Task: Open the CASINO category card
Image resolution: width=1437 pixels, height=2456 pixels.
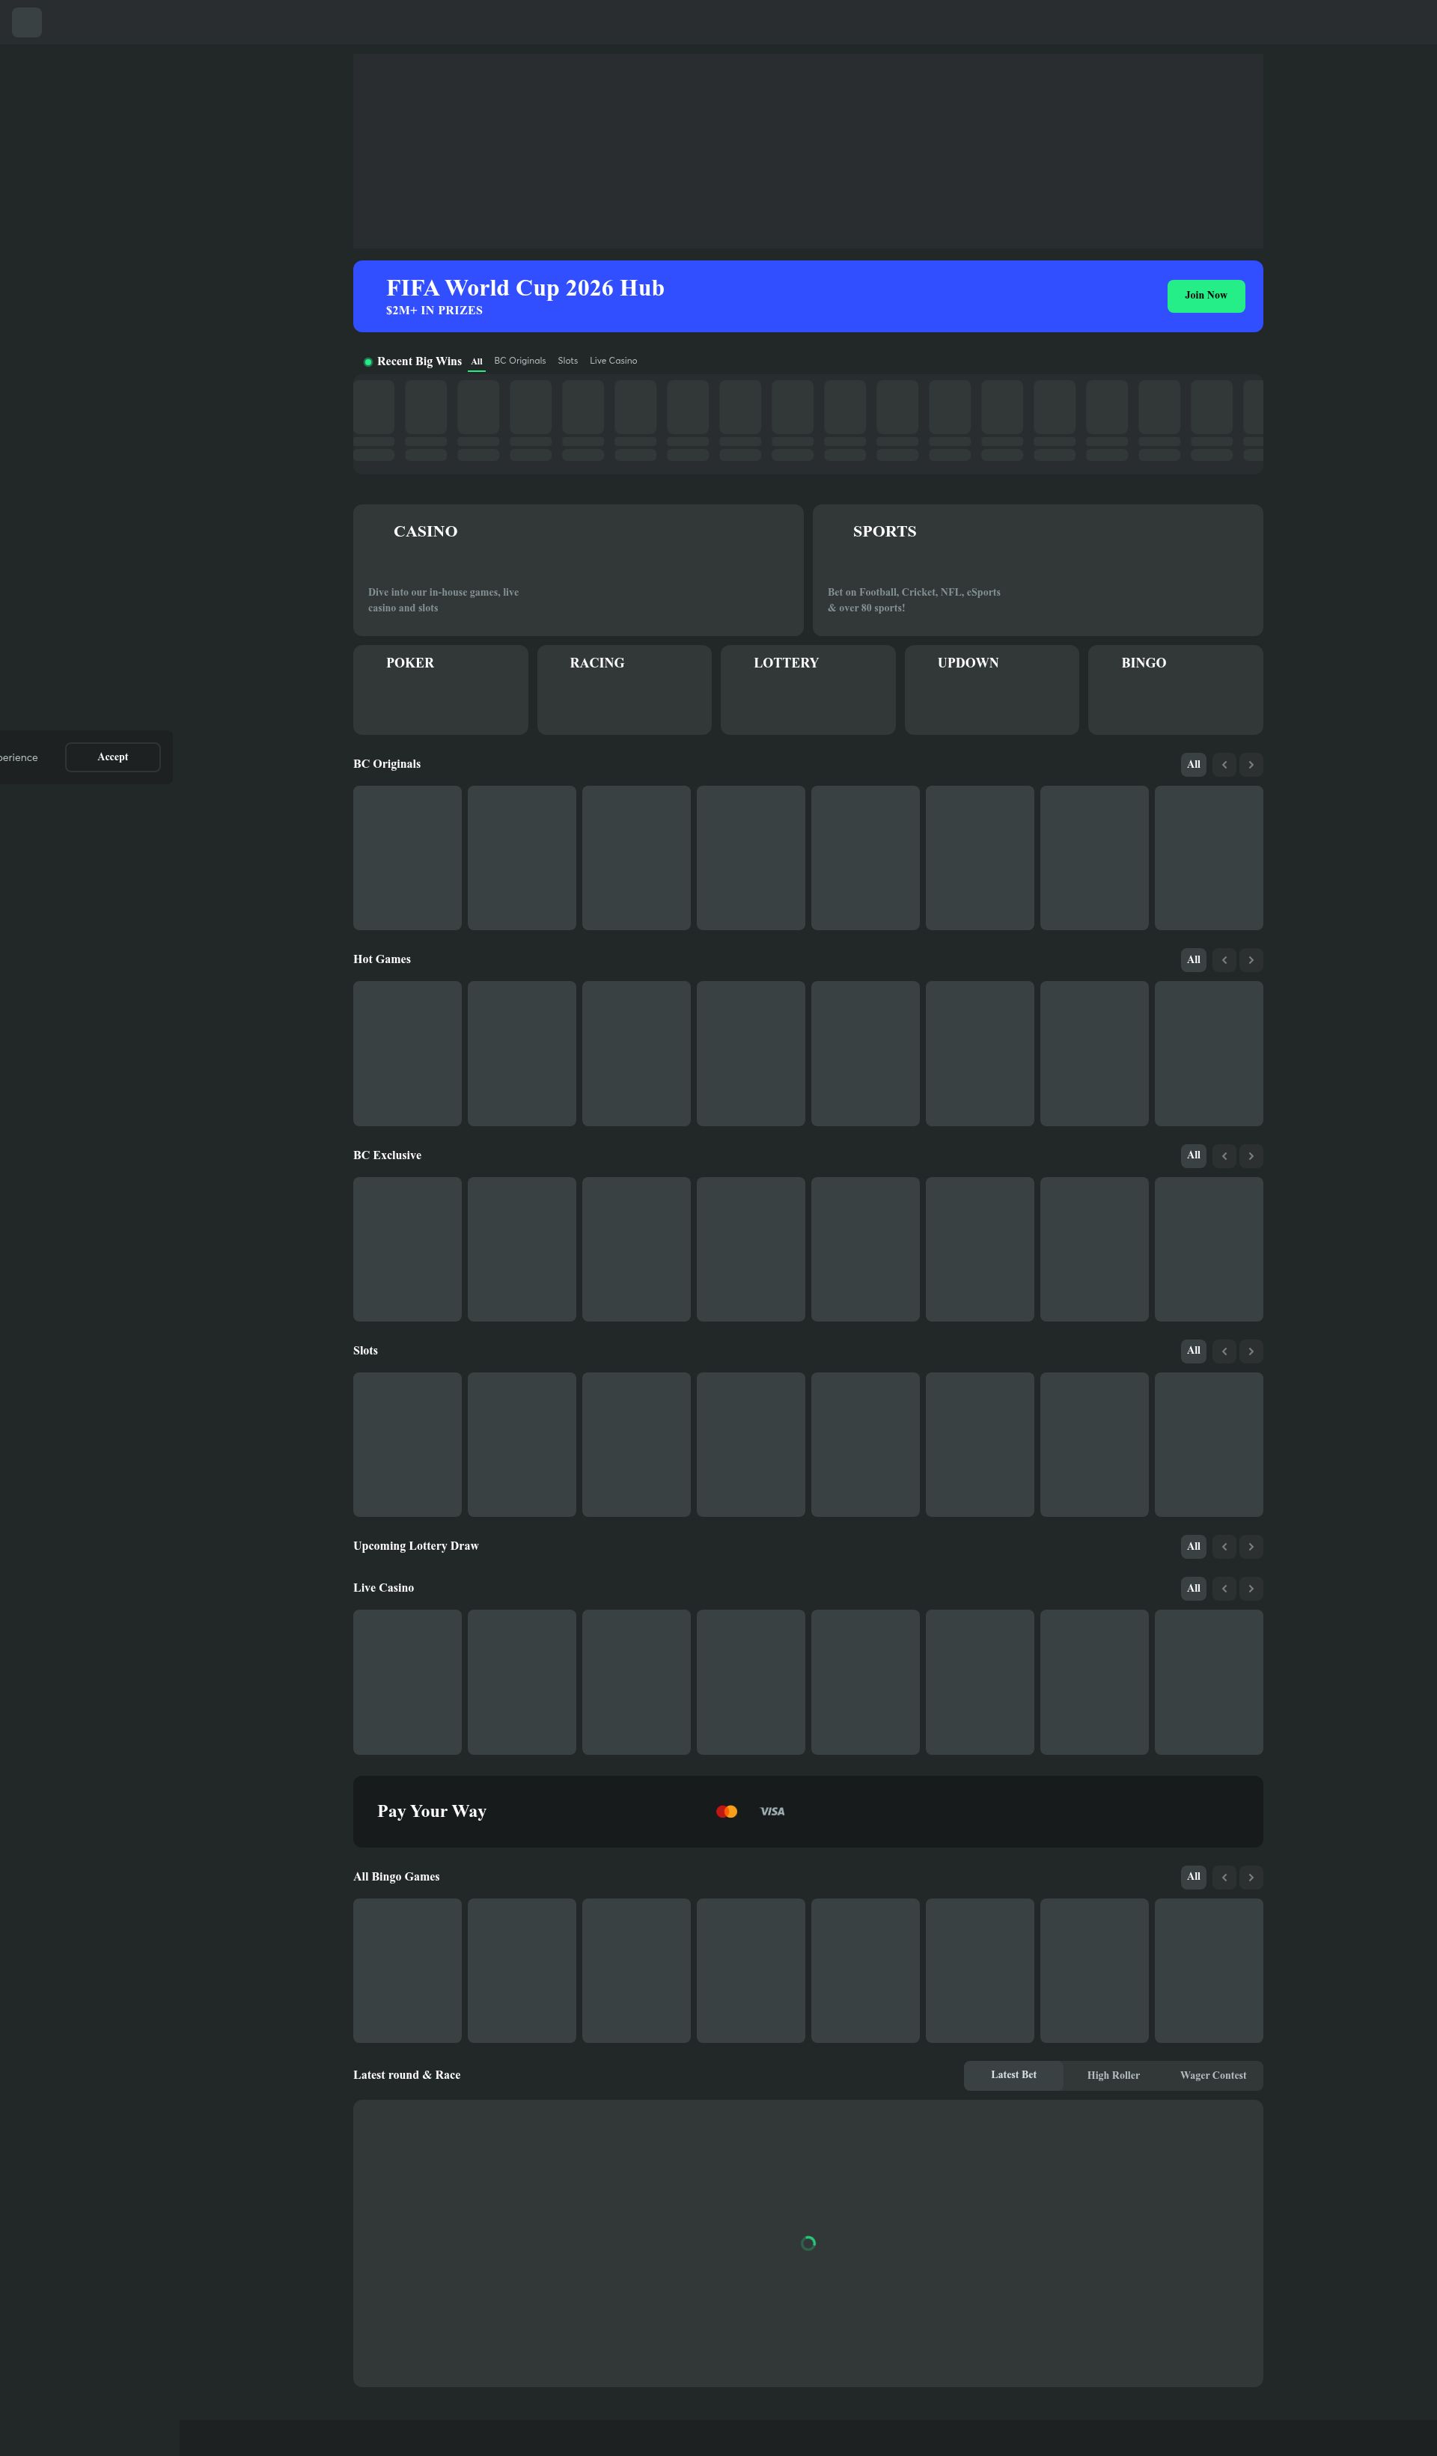Action: 578,570
